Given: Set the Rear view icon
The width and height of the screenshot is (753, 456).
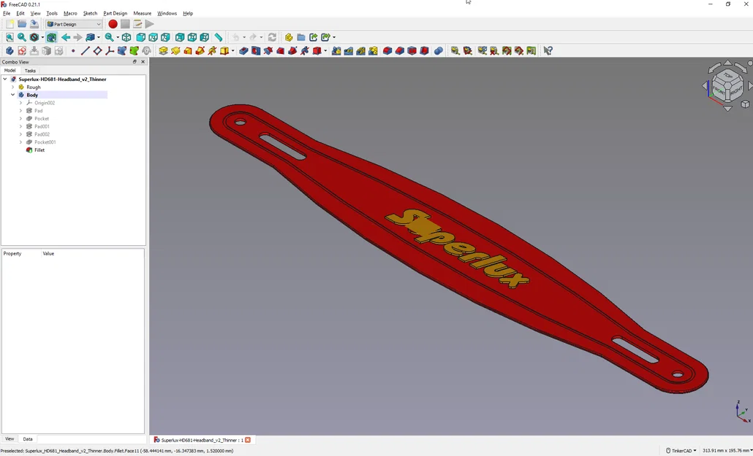Looking at the screenshot, I should pyautogui.click(x=180, y=37).
